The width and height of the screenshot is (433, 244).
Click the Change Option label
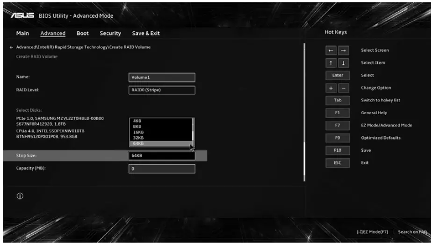tap(376, 88)
